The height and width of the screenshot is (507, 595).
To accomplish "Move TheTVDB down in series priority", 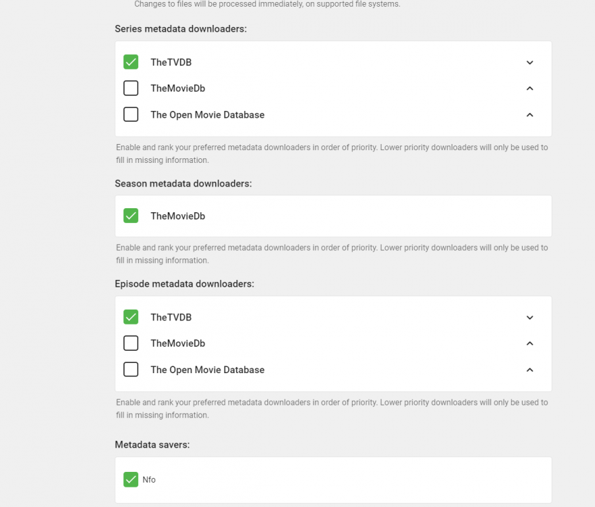I will (530, 62).
